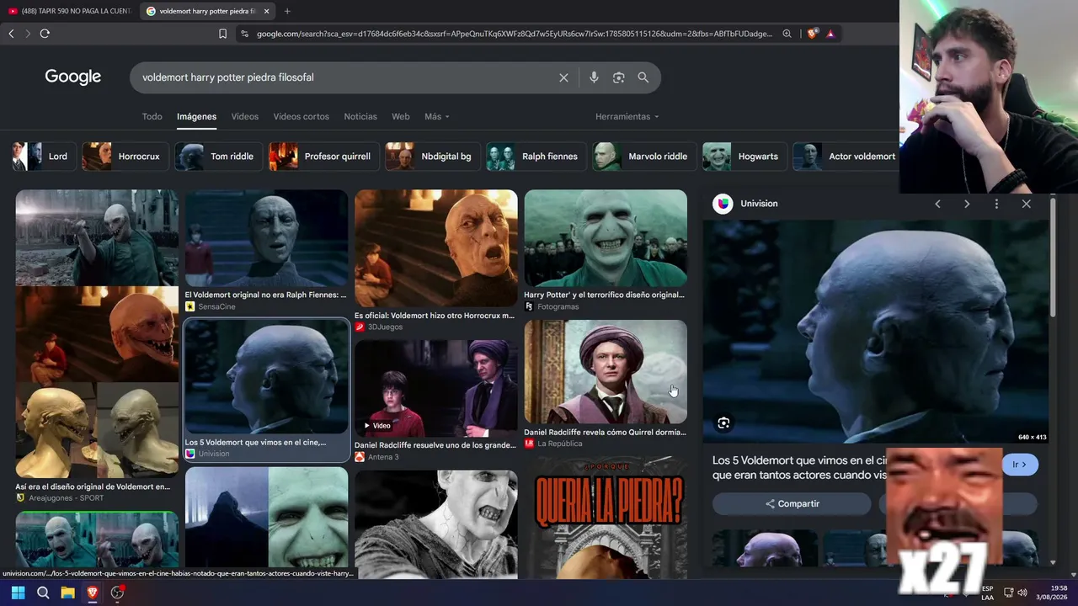This screenshot has height=606, width=1078.
Task: Play the Antena 3 Daniel Radcliffe video result
Action: point(435,388)
